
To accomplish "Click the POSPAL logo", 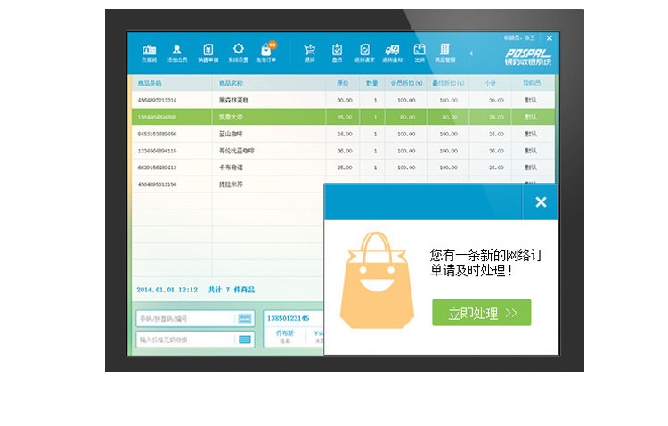I will (x=528, y=57).
